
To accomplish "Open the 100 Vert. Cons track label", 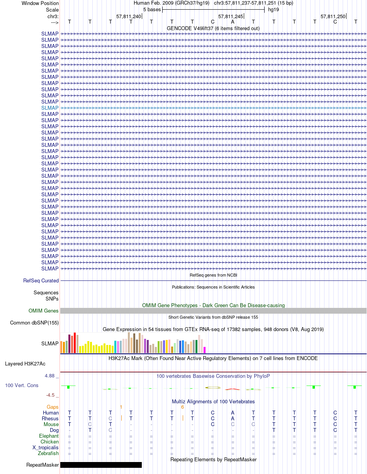I will click(x=22, y=386).
